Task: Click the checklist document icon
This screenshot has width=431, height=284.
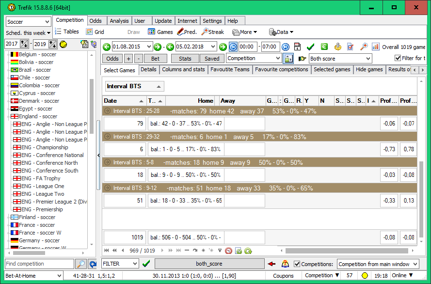Action: pyautogui.click(x=350, y=47)
